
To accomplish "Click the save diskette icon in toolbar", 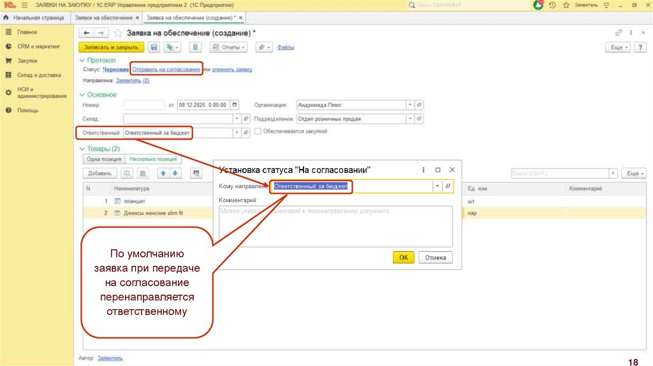I will (x=154, y=47).
